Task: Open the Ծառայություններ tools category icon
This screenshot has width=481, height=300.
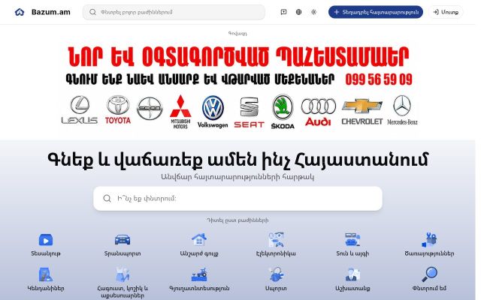Action: coord(429,240)
